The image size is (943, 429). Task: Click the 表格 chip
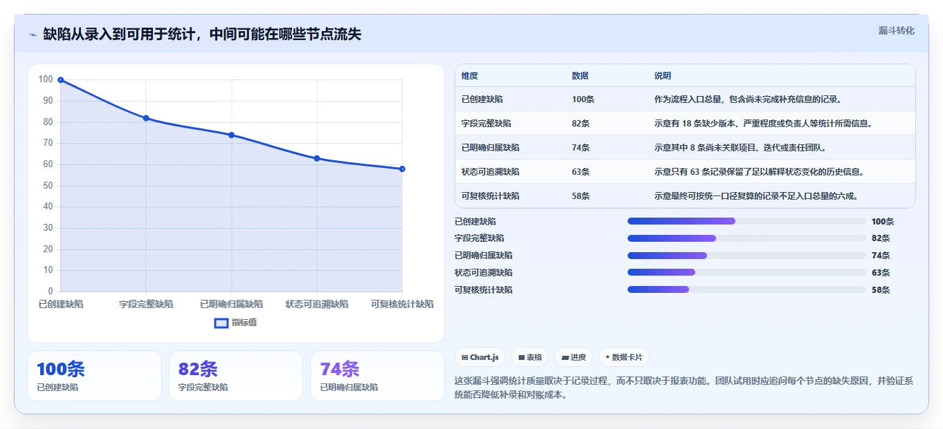pos(530,357)
